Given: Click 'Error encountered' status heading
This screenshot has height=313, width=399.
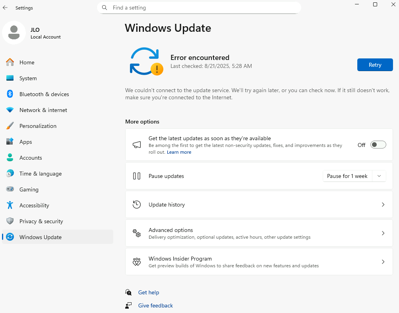Looking at the screenshot, I should click(x=200, y=58).
